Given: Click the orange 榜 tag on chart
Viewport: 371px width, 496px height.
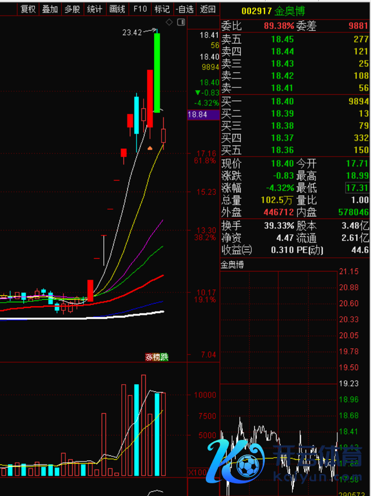Looking at the screenshot, I should point(157,358).
